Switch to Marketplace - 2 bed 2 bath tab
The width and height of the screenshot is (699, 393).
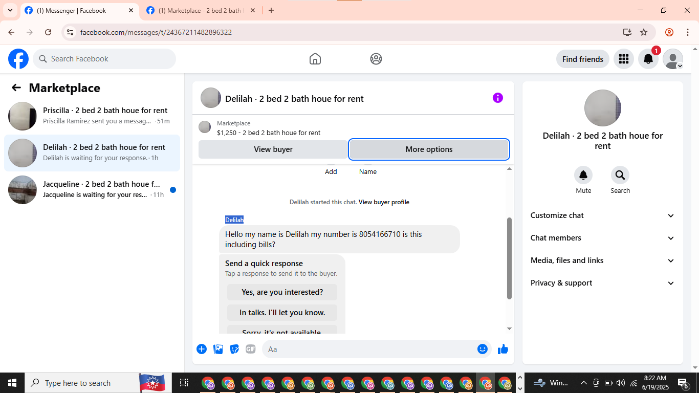[x=201, y=10]
